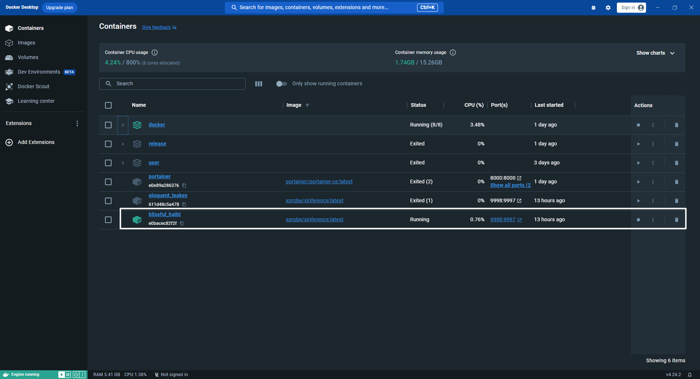The width and height of the screenshot is (700, 379).
Task: Open port link 9998:9997 for blissful_haibt
Action: [x=503, y=220]
